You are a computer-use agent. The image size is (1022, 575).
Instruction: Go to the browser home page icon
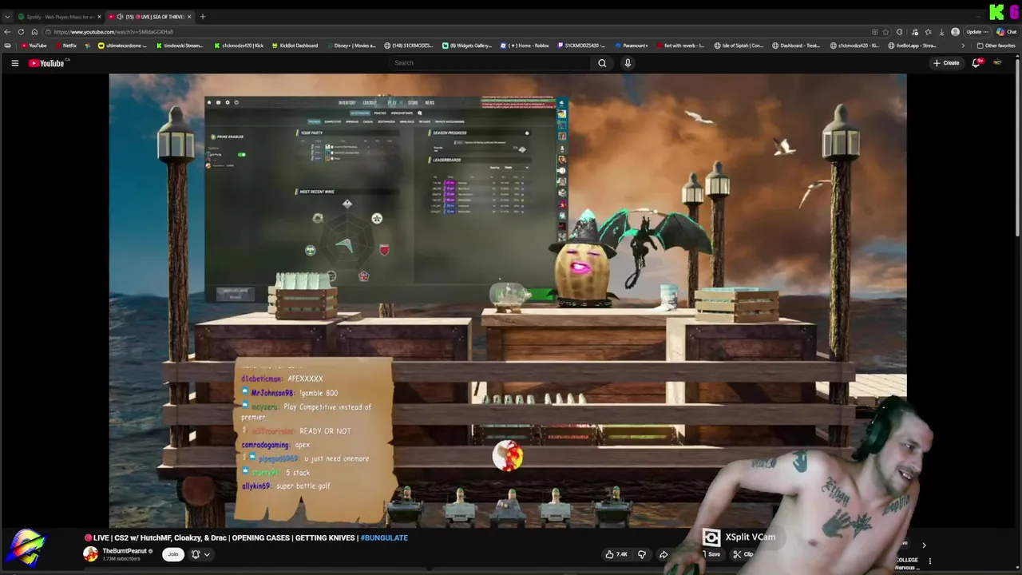[x=34, y=32]
